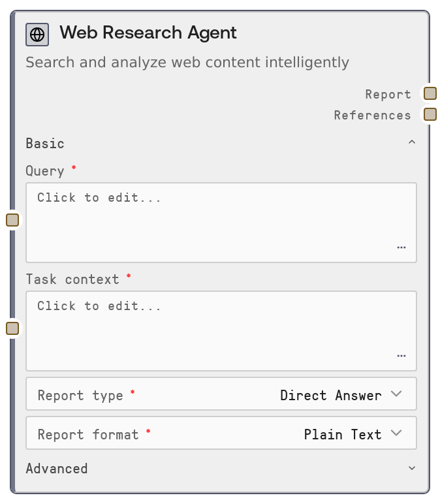Click the Plain Text value
This screenshot has height=504, width=440.
[x=342, y=434]
